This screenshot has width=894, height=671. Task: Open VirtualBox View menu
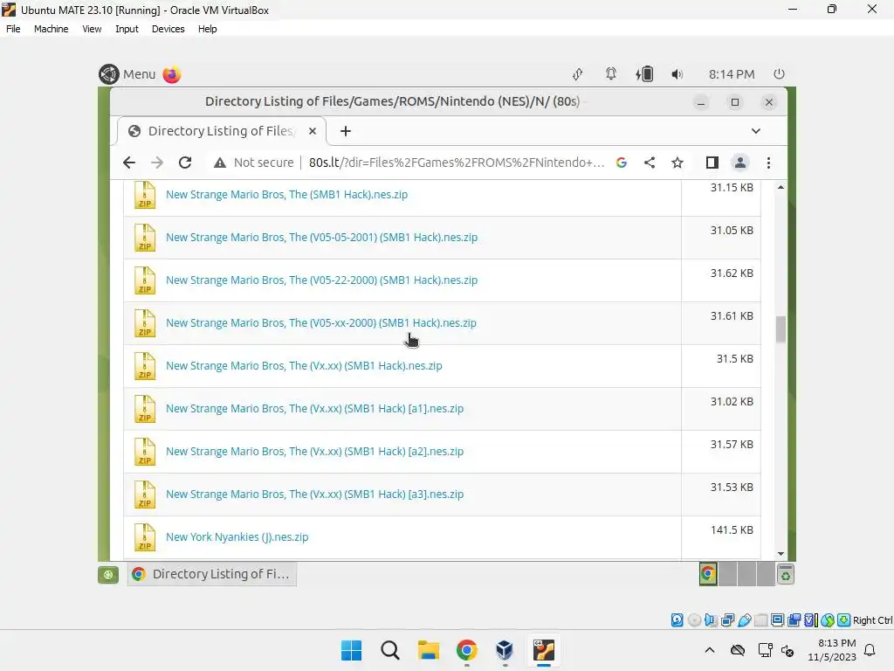92,29
